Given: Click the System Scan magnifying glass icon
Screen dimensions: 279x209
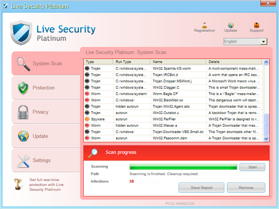Looking at the screenshot, I should 23,64.
